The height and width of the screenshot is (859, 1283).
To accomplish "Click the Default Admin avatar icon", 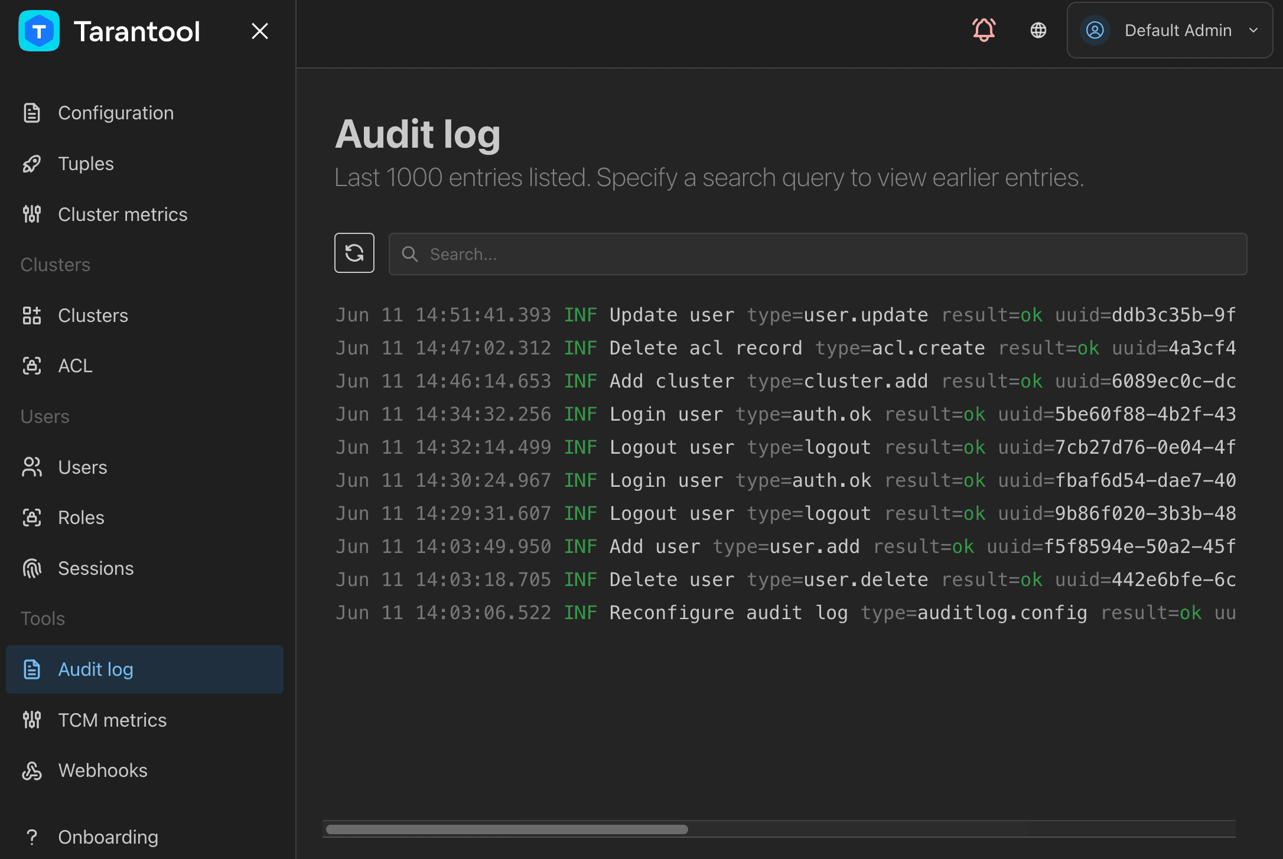I will click(x=1095, y=30).
